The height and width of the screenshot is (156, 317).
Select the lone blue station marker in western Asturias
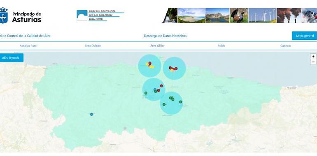[x=91, y=114]
